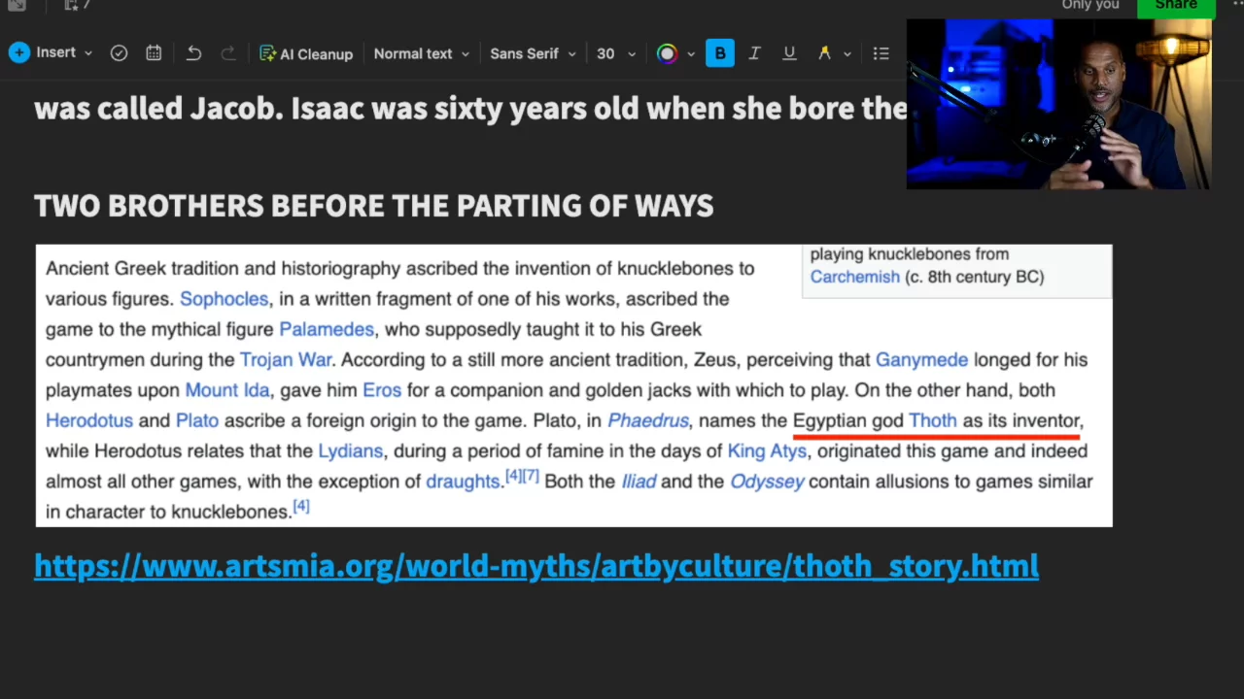Open the bulleted list option
1244x699 pixels.
point(881,53)
